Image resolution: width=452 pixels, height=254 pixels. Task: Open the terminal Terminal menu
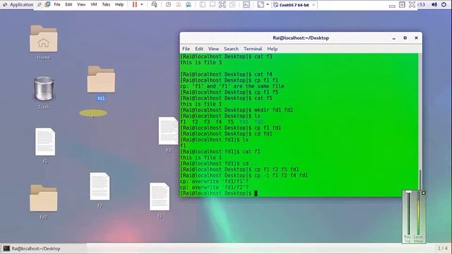point(253,49)
